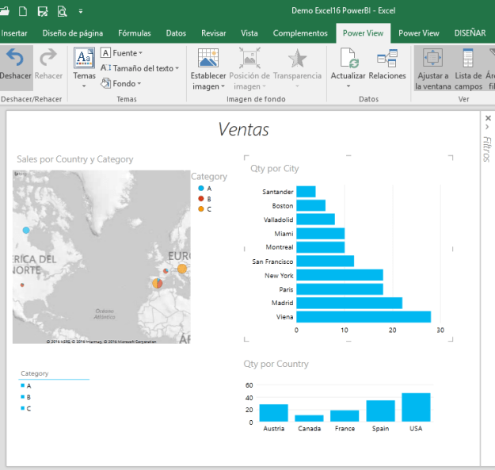
Task: Click the save icon in title bar
Action: (x=42, y=11)
